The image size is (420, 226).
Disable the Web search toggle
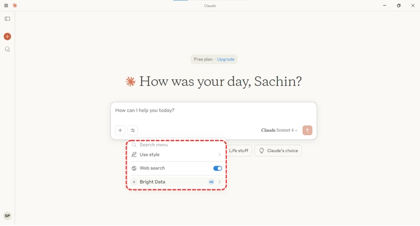pos(217,168)
